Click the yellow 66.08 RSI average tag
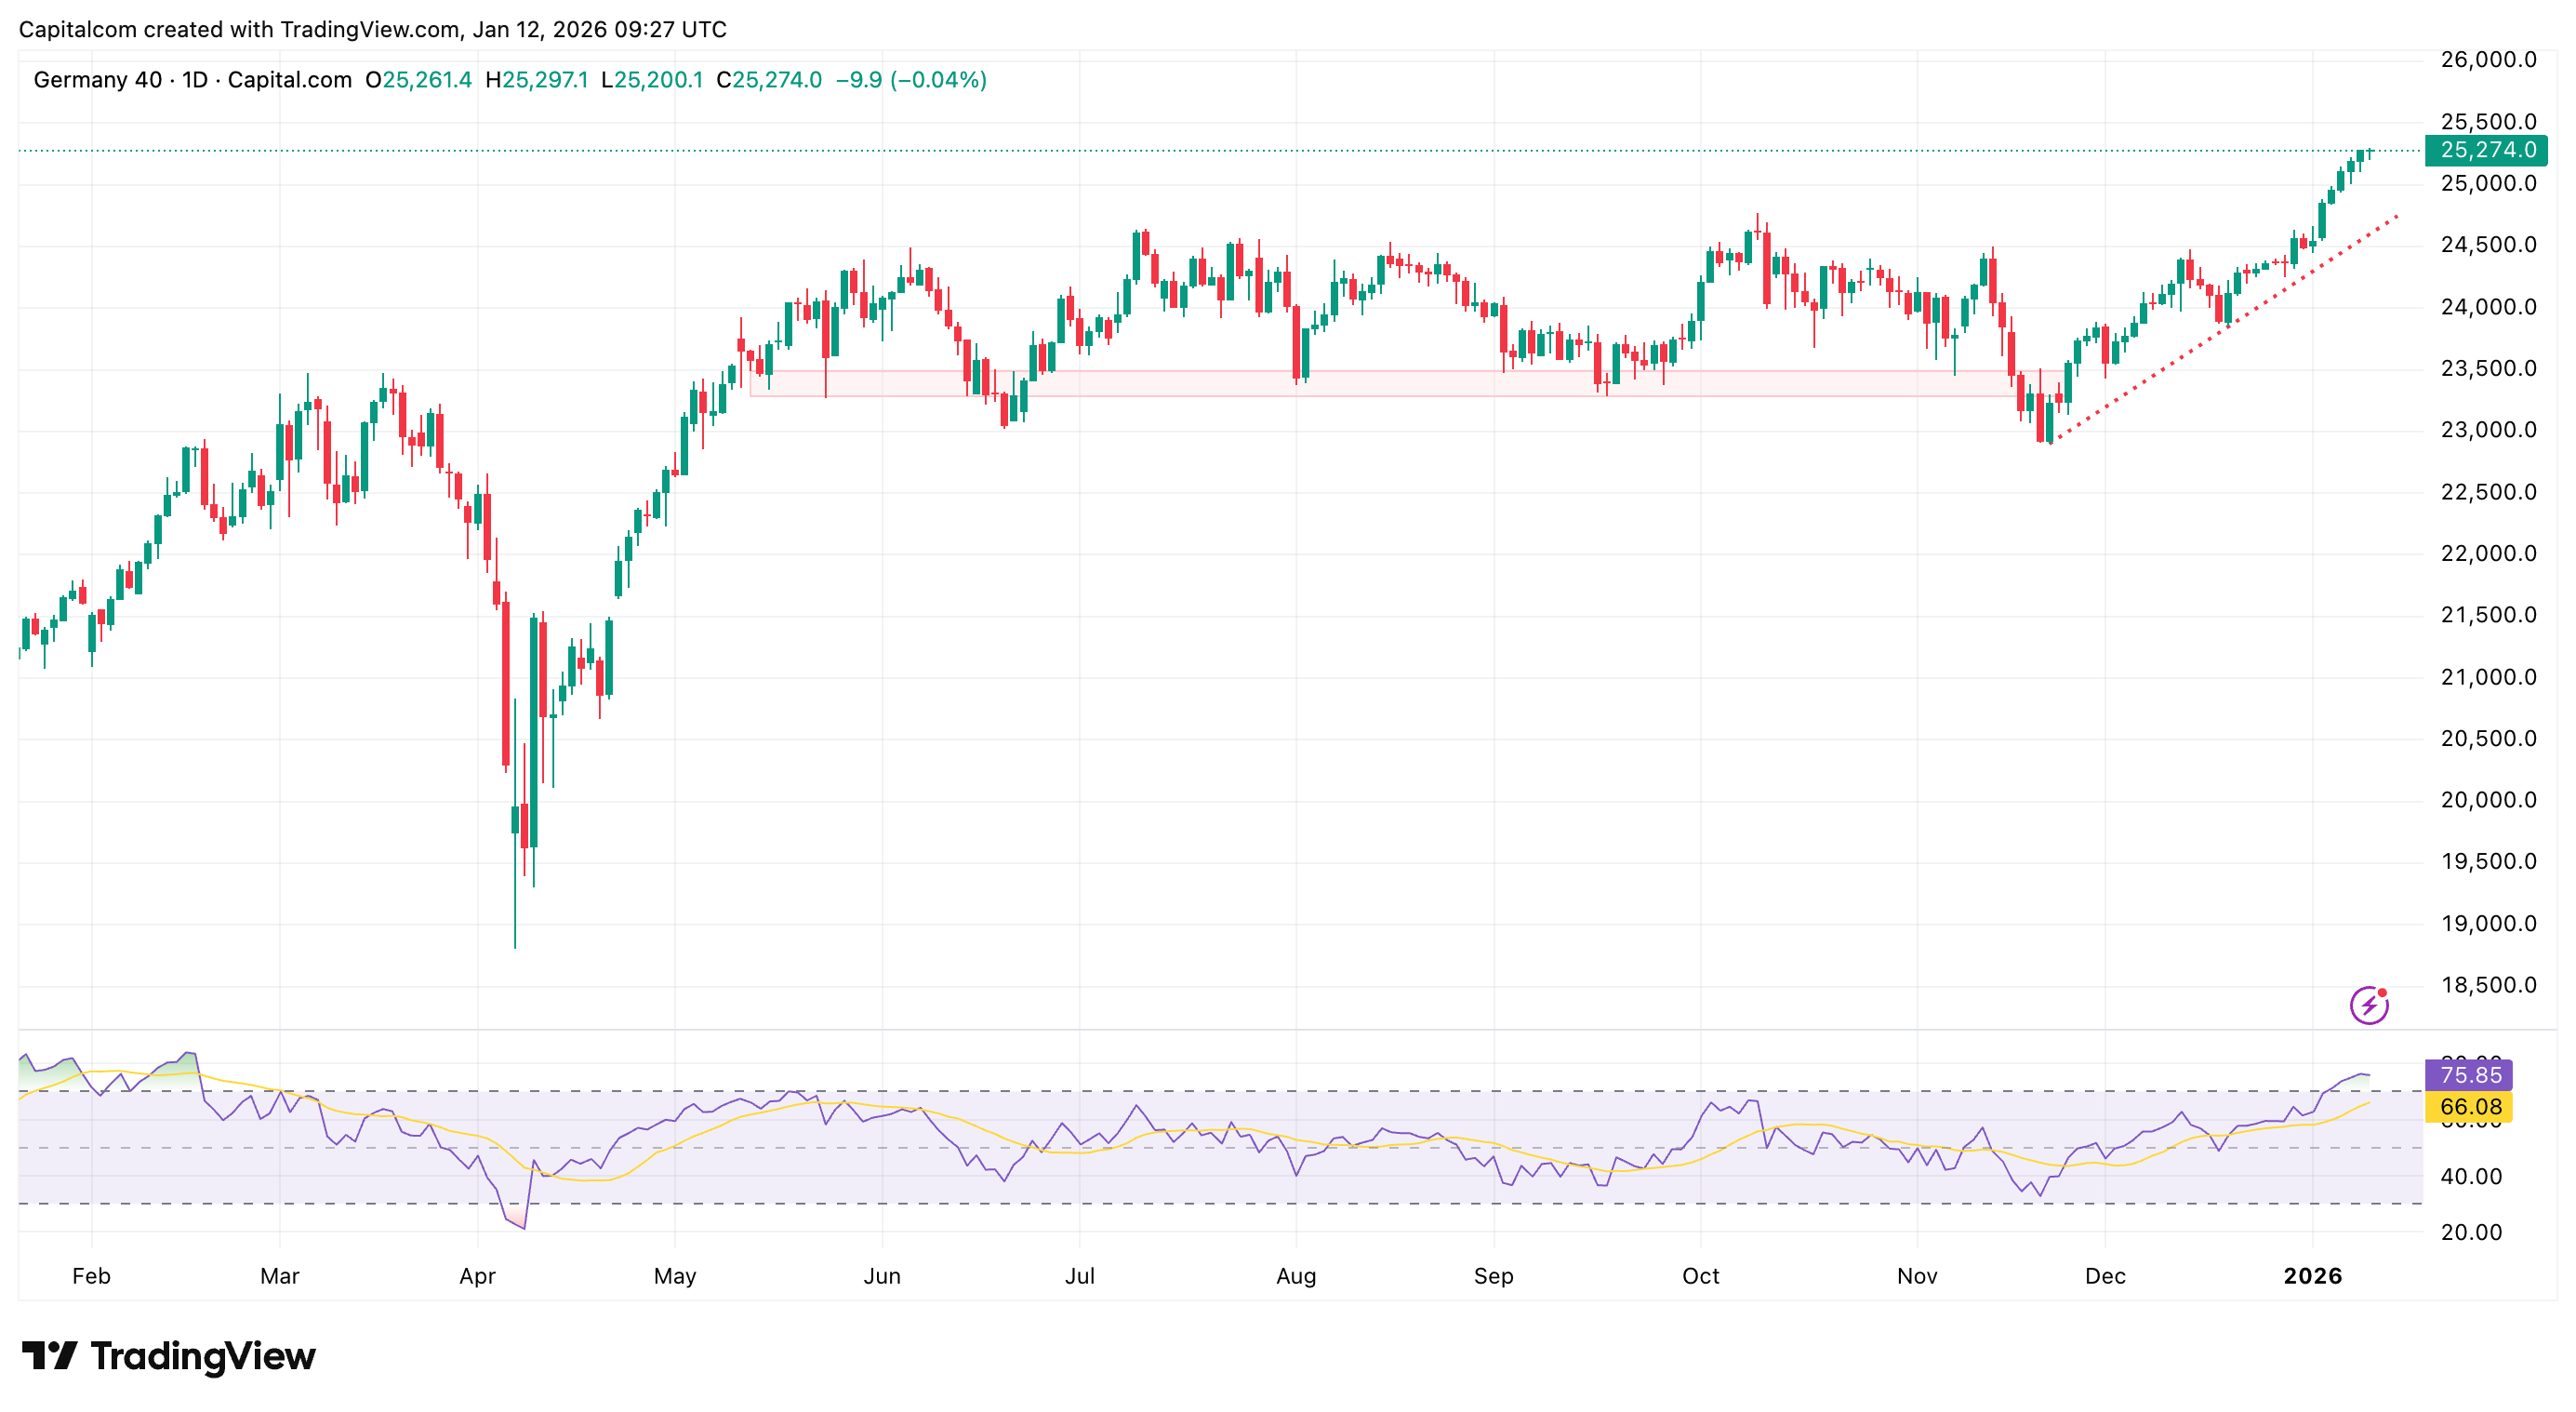The width and height of the screenshot is (2576, 1412). tap(2468, 1106)
